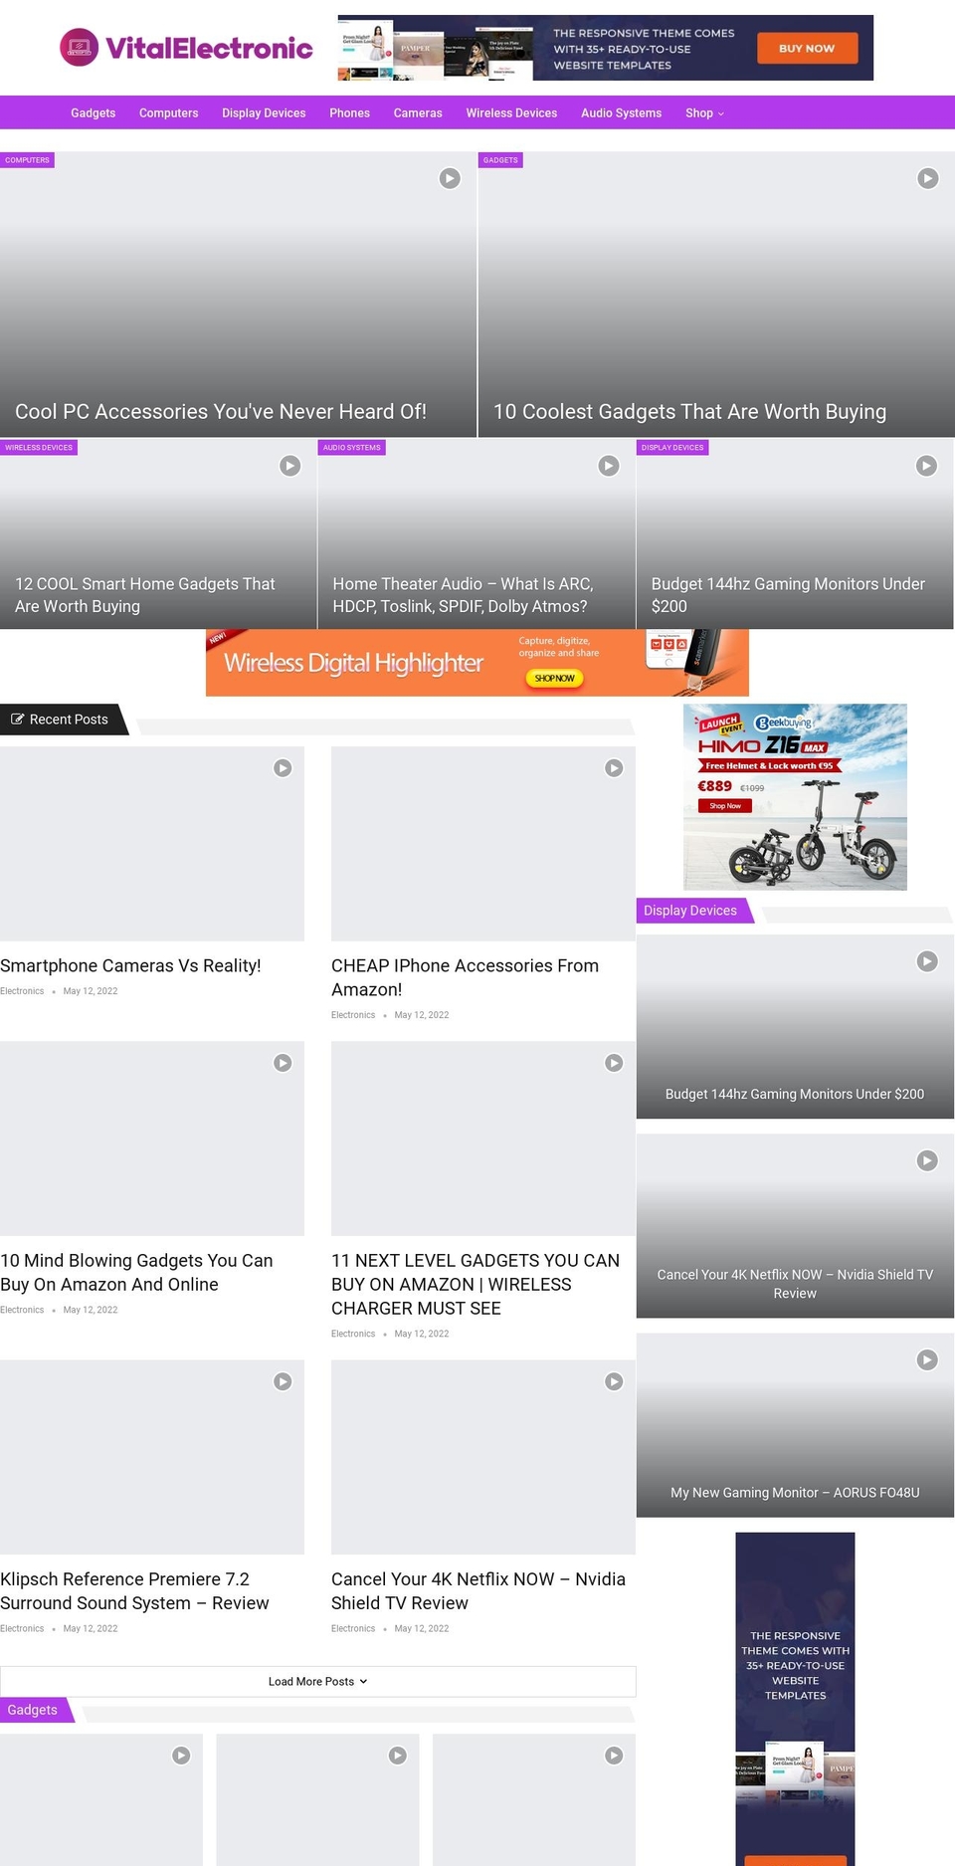Open 12 COOL Smart Home Gadgets article title
The image size is (955, 1866).
145,595
